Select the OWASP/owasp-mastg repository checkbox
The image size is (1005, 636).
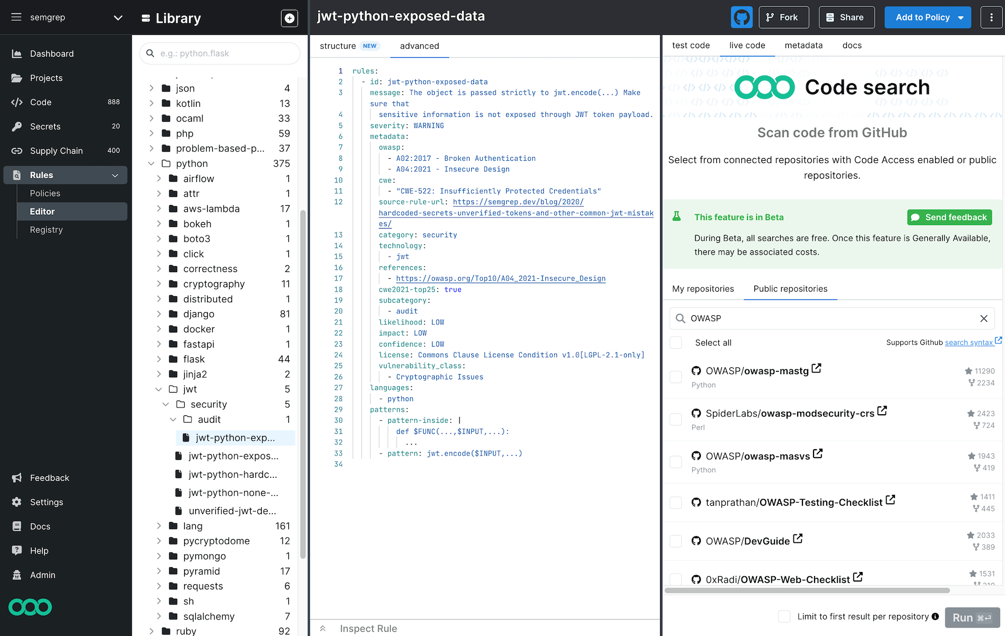coord(675,377)
